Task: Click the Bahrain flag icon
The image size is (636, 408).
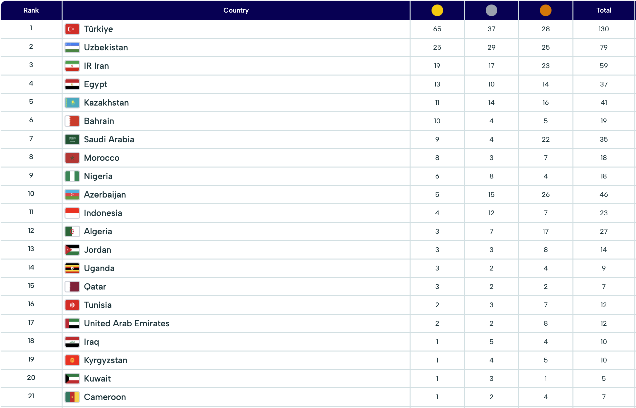Action: point(72,121)
